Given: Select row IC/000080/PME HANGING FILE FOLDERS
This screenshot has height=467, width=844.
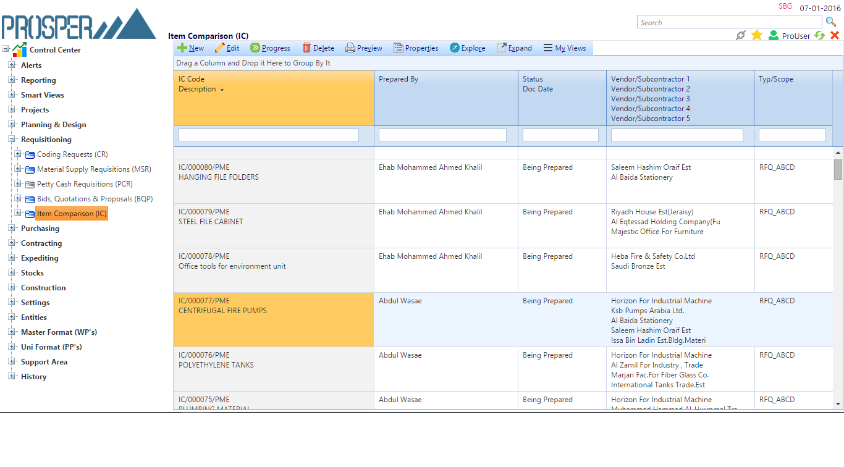Looking at the screenshot, I should point(504,182).
